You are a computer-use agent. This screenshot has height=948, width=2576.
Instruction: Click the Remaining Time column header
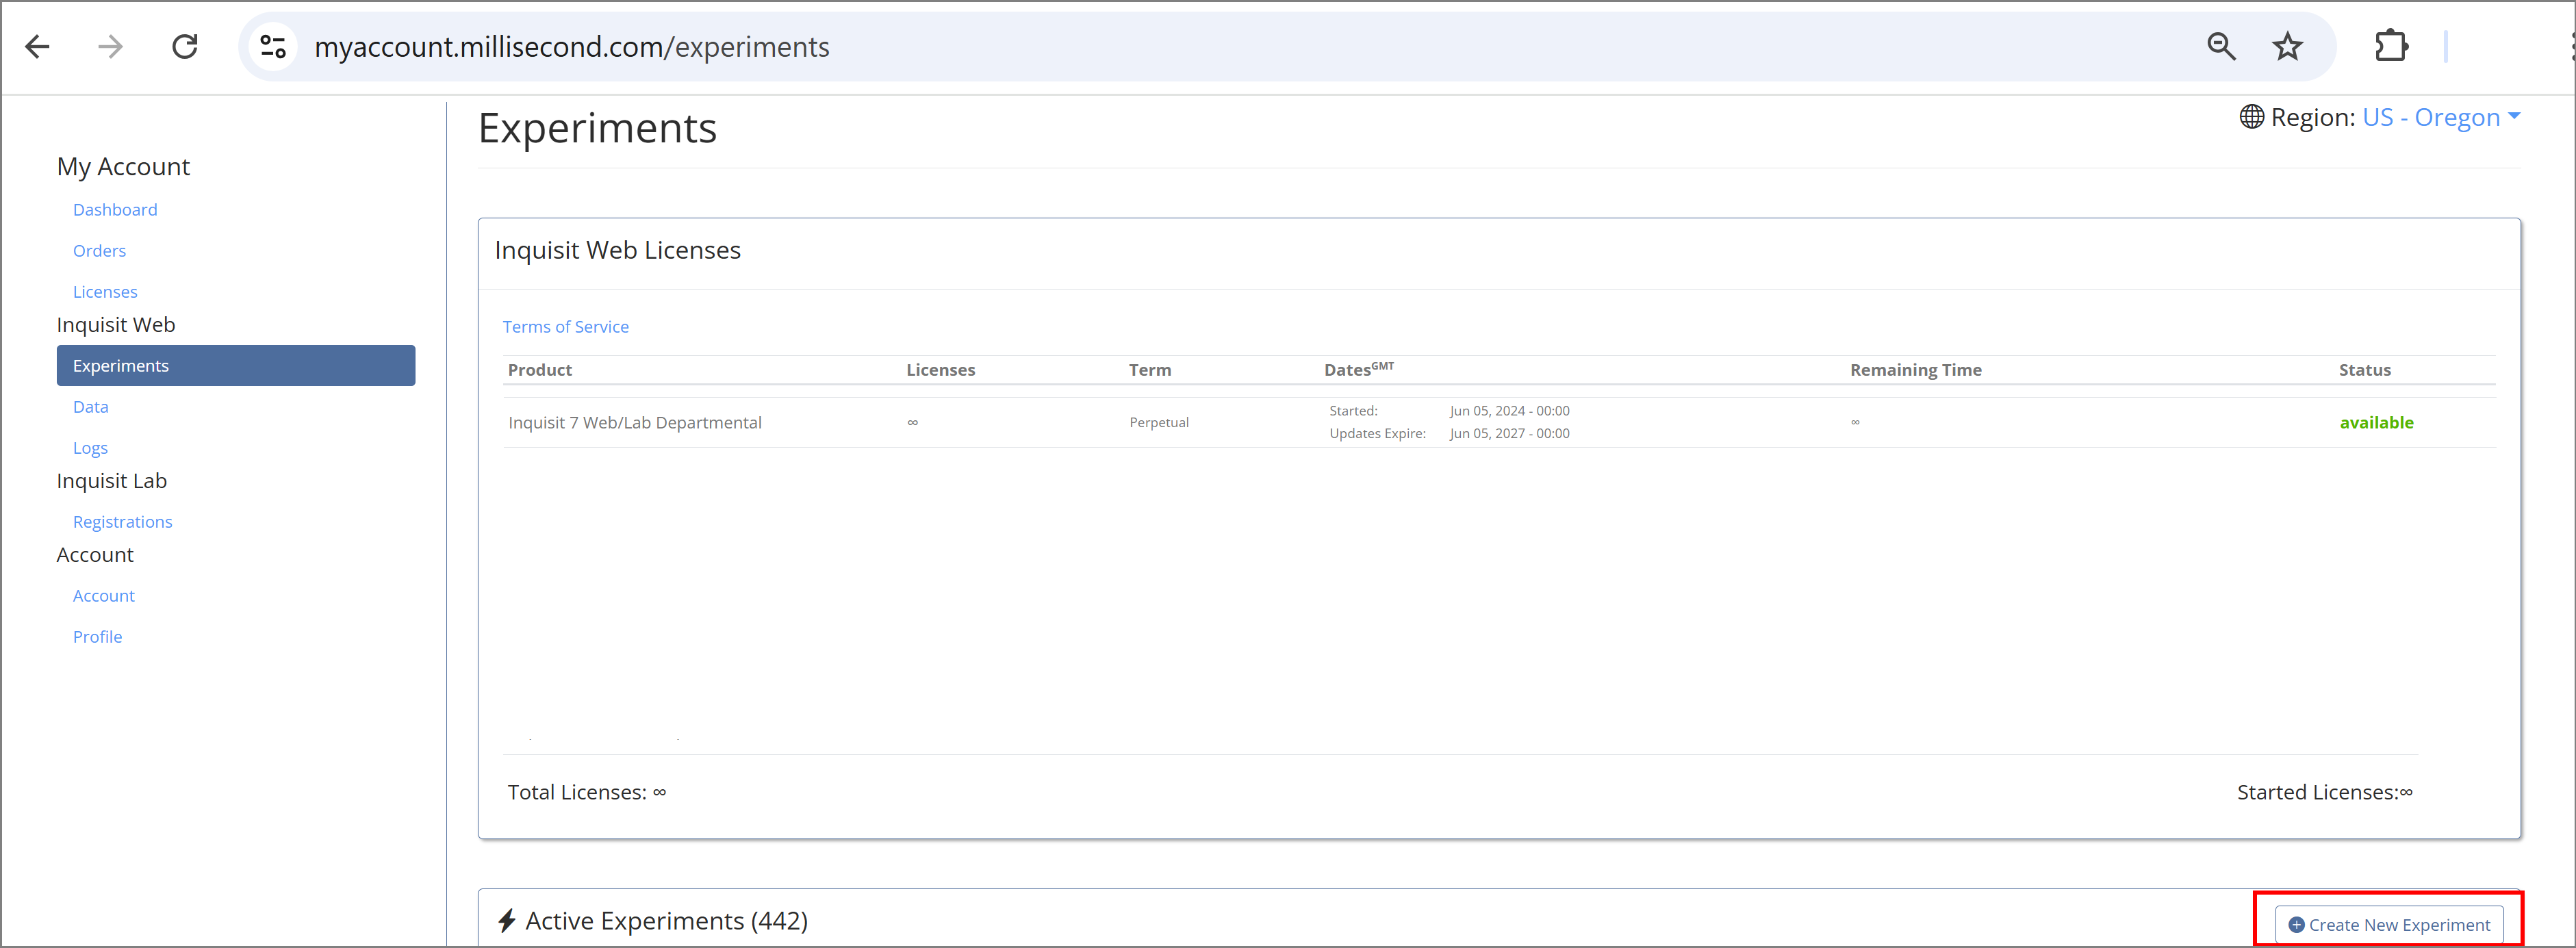(1915, 370)
